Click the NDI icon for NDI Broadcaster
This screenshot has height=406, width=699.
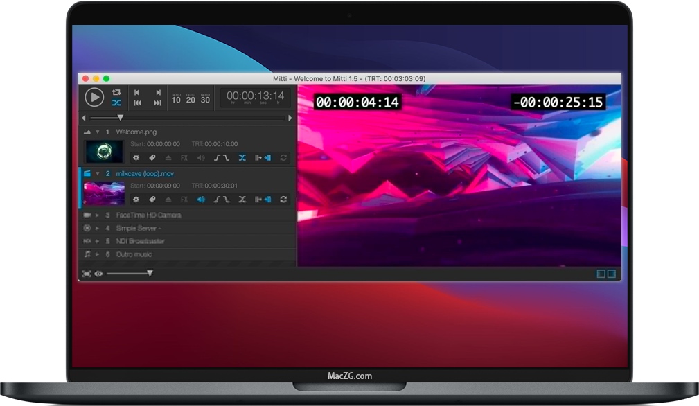(87, 241)
